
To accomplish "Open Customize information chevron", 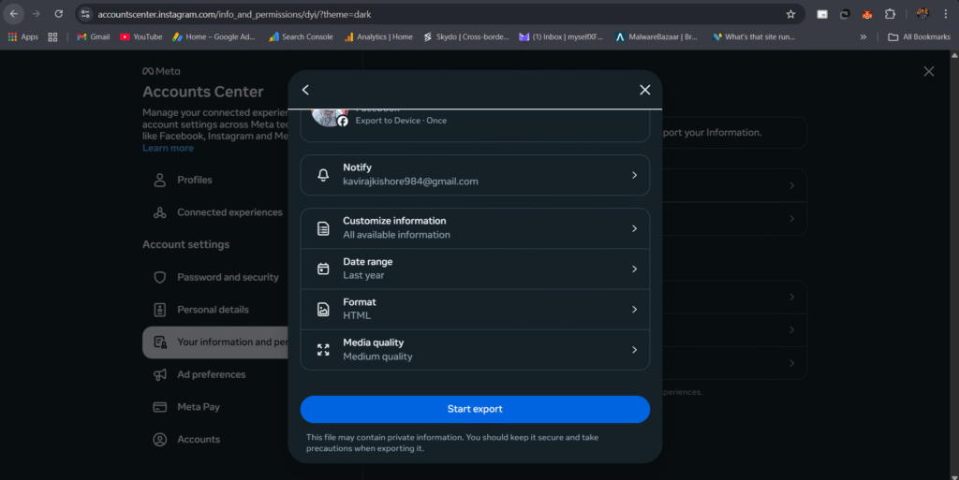I will coord(634,228).
